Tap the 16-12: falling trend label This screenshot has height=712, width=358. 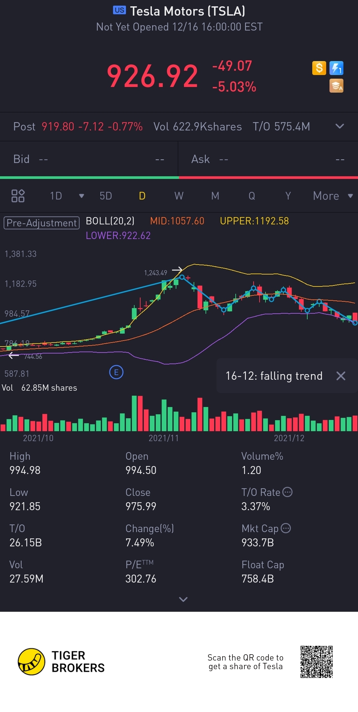274,376
